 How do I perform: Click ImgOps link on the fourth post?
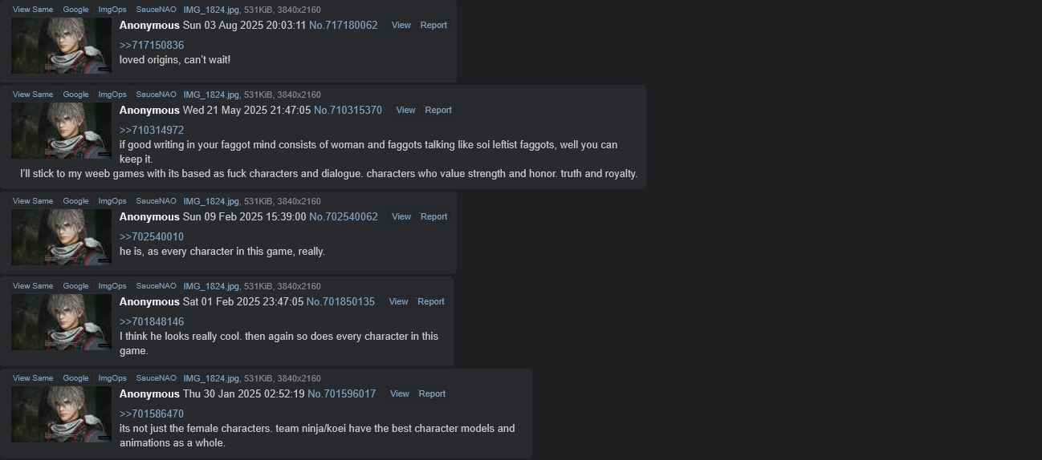(x=112, y=286)
